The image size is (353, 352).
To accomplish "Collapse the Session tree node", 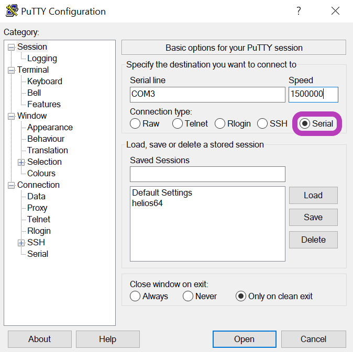I will click(11, 47).
